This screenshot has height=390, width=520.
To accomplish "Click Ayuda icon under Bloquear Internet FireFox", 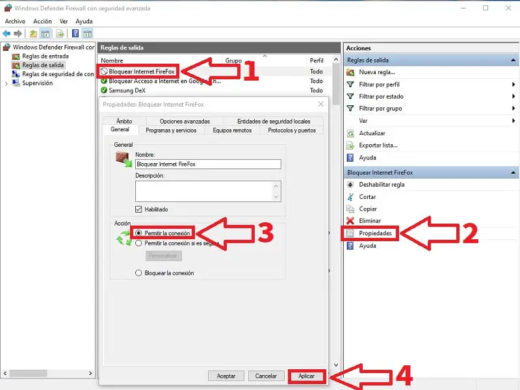I will coord(350,246).
